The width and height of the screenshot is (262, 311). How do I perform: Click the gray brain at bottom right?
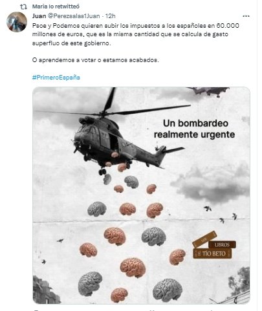168,290
